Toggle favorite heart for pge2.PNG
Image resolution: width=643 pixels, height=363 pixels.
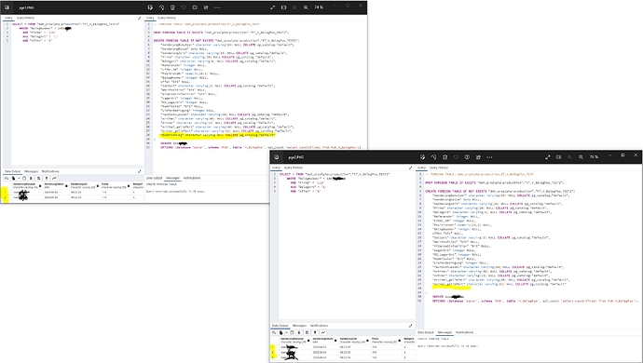(456, 157)
